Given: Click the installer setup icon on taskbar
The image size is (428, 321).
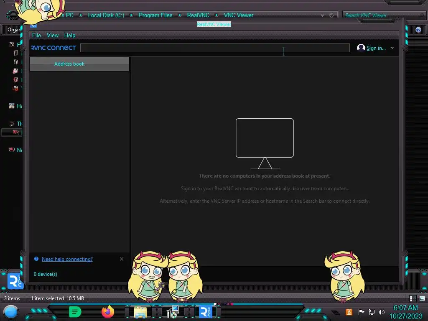Looking at the screenshot, I should [173, 312].
